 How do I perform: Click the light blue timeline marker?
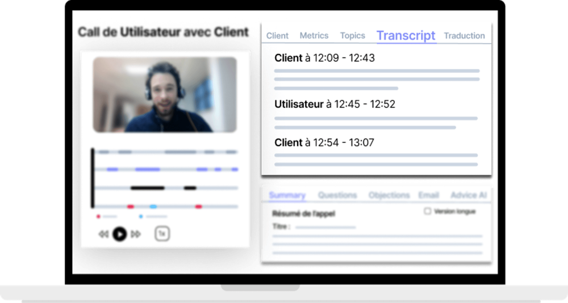pos(153,206)
